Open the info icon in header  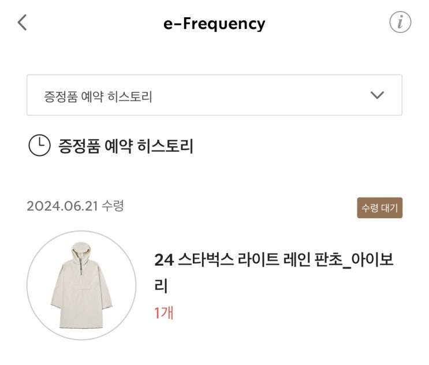tap(400, 23)
